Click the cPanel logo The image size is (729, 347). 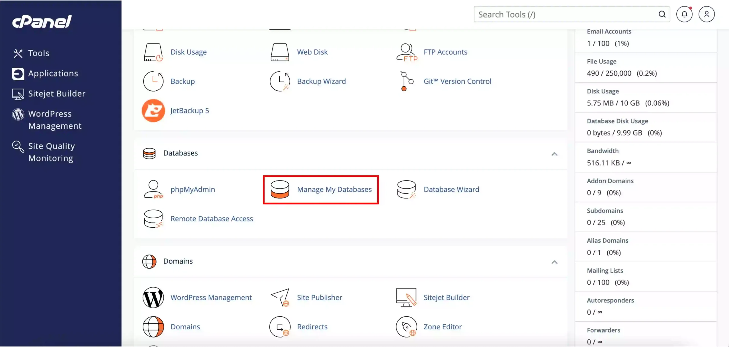click(x=42, y=22)
